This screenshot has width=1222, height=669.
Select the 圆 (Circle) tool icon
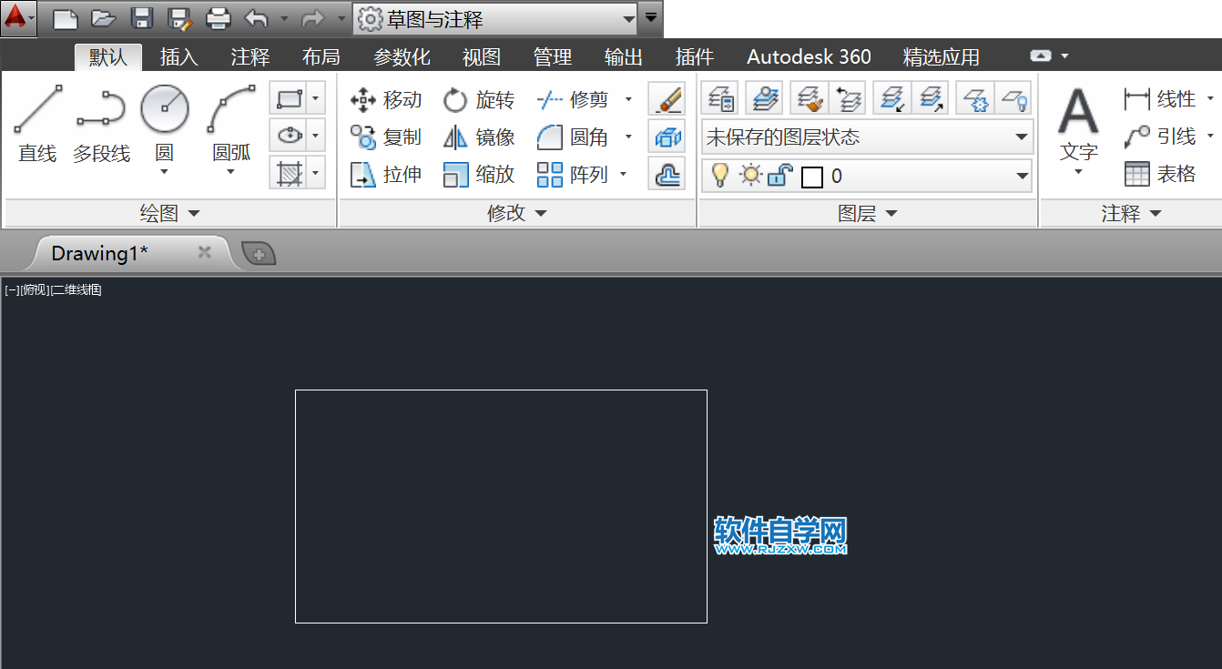[165, 111]
